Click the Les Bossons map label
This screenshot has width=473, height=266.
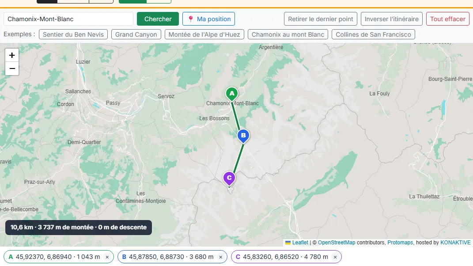pos(214,118)
